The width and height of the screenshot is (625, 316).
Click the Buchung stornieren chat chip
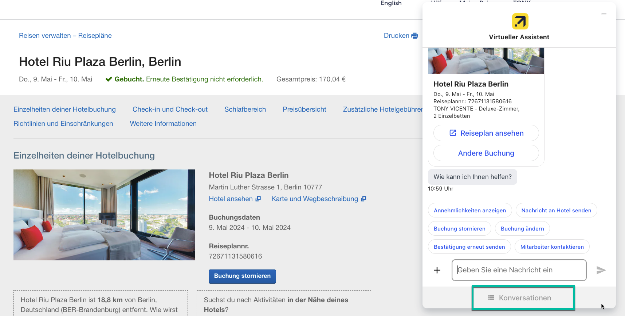point(460,229)
